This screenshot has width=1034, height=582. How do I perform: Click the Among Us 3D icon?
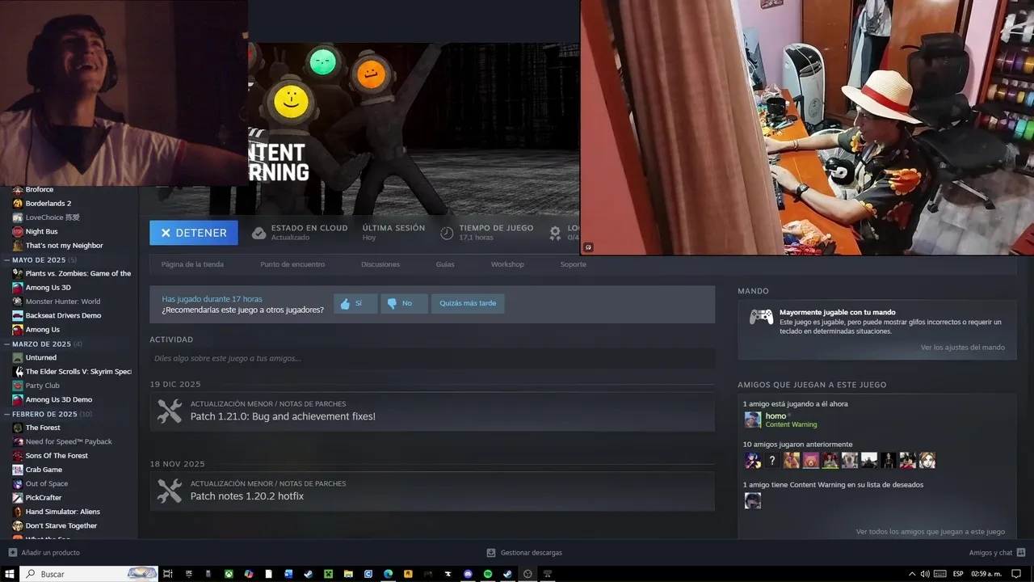point(18,288)
